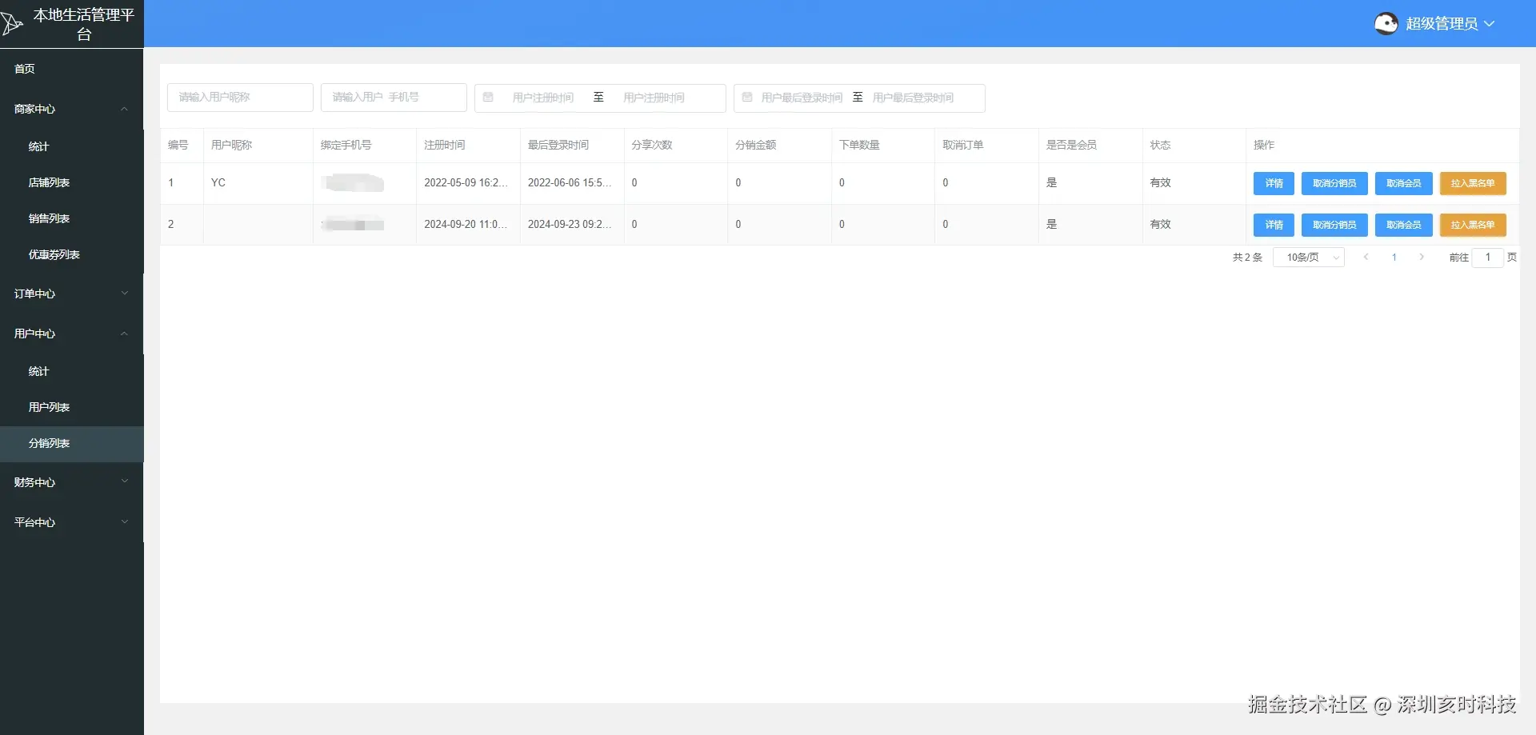Click 取消会员 for user YC row
The height and width of the screenshot is (735, 1536).
[1404, 183]
